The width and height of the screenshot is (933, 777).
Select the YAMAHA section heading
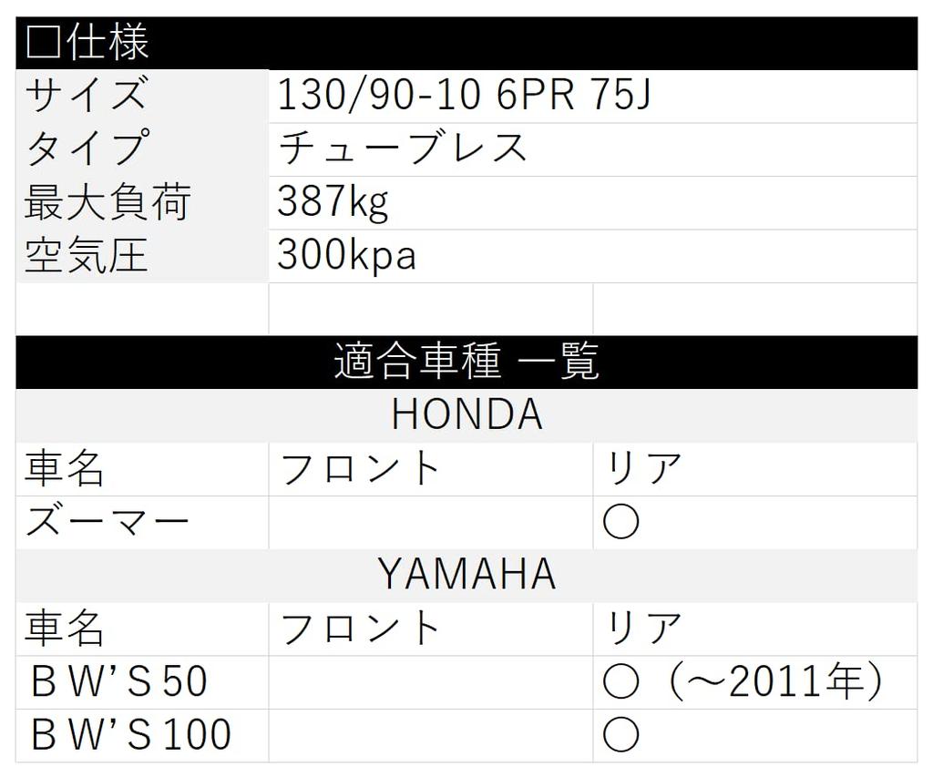click(x=466, y=575)
